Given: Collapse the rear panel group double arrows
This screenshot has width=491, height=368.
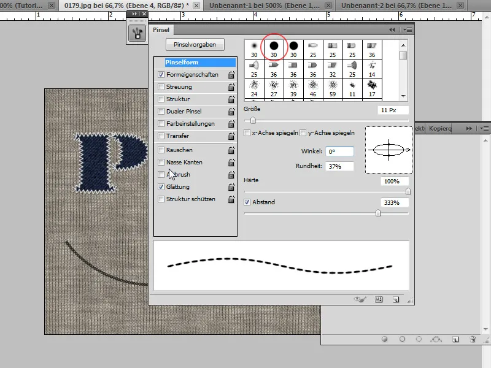Looking at the screenshot, I should point(469,129).
